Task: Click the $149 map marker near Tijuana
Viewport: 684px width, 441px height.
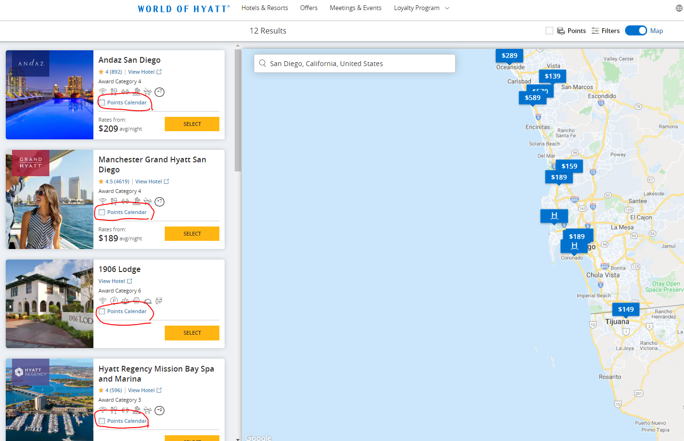Action: 626,309
